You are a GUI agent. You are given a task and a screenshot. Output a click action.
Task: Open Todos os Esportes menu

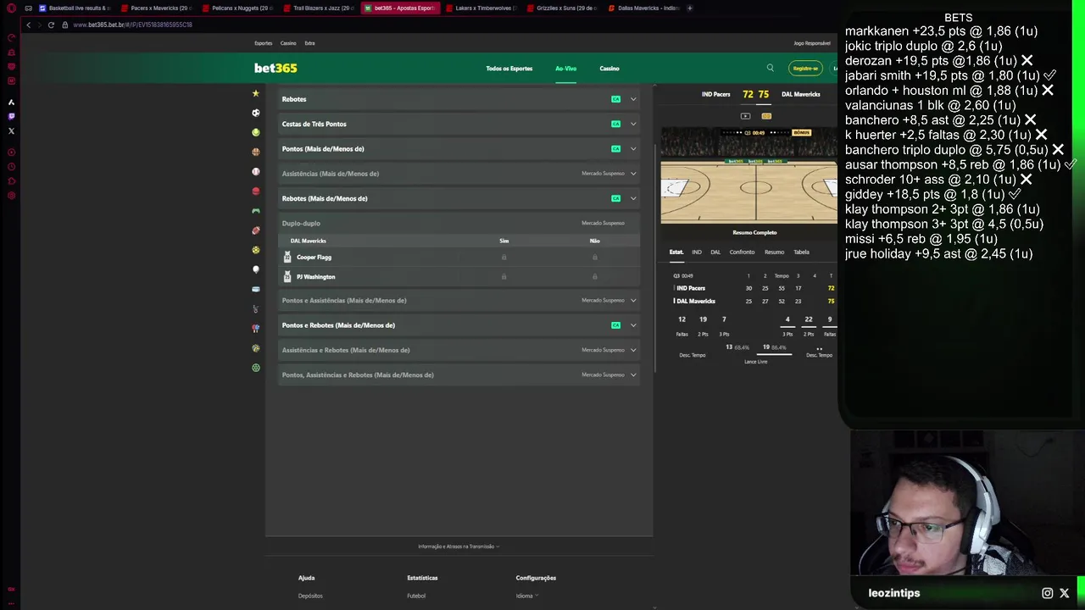coord(509,68)
